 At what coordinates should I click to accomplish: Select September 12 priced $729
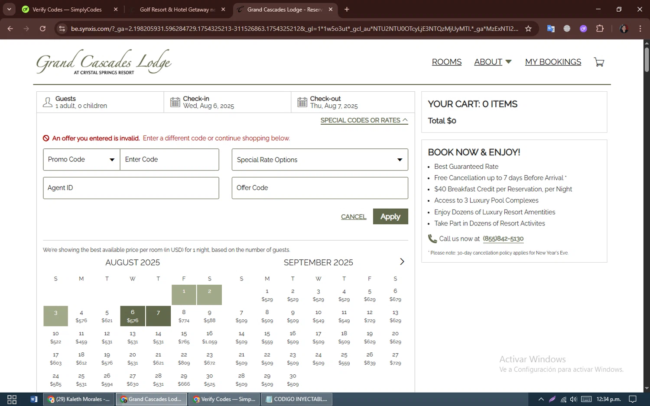[x=370, y=316]
